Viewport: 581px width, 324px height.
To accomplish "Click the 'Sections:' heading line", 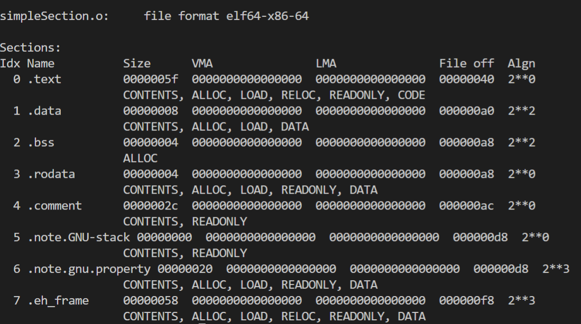I will [x=31, y=48].
